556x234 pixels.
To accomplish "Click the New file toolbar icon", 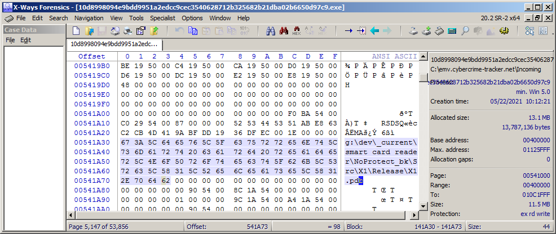I will [x=77, y=31].
